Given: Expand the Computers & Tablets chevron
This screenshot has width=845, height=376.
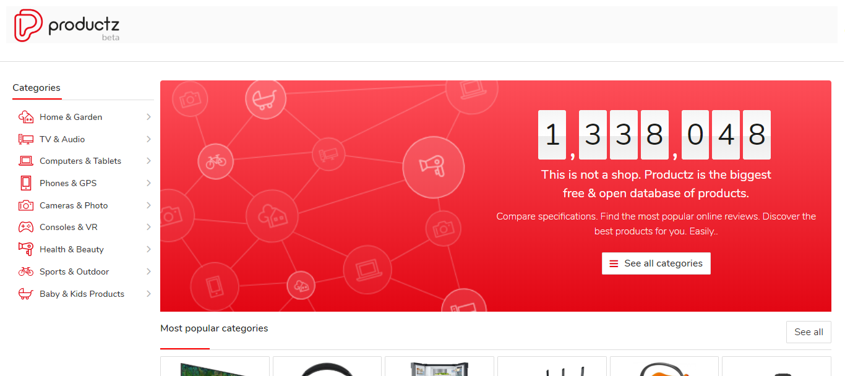Looking at the screenshot, I should tap(148, 161).
